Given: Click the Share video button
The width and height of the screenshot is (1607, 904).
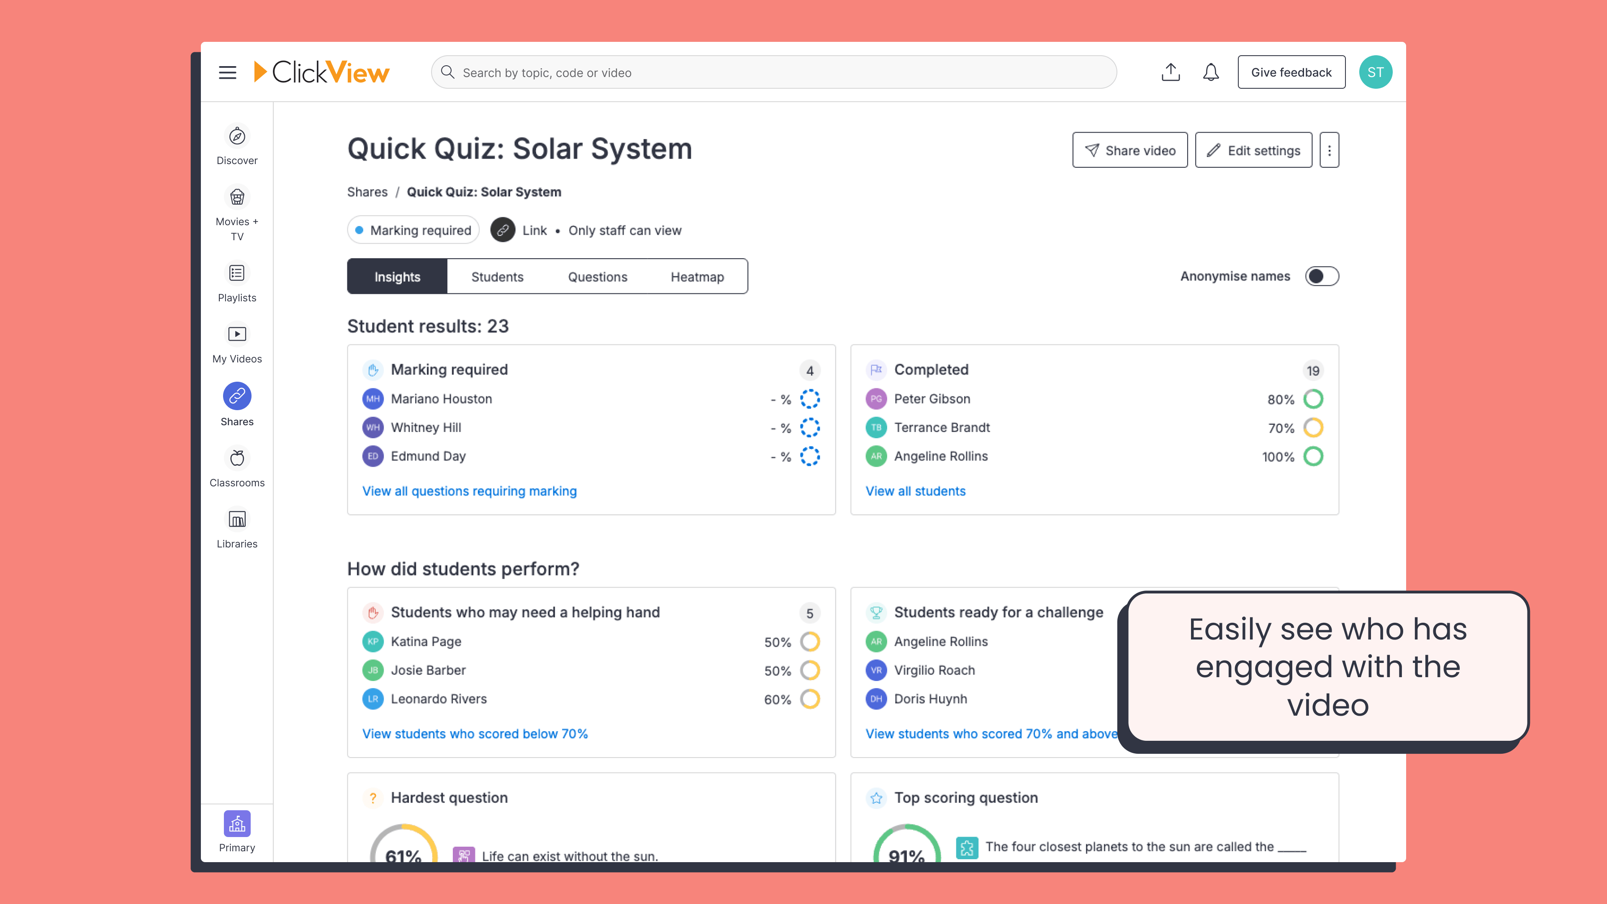Looking at the screenshot, I should (1129, 150).
